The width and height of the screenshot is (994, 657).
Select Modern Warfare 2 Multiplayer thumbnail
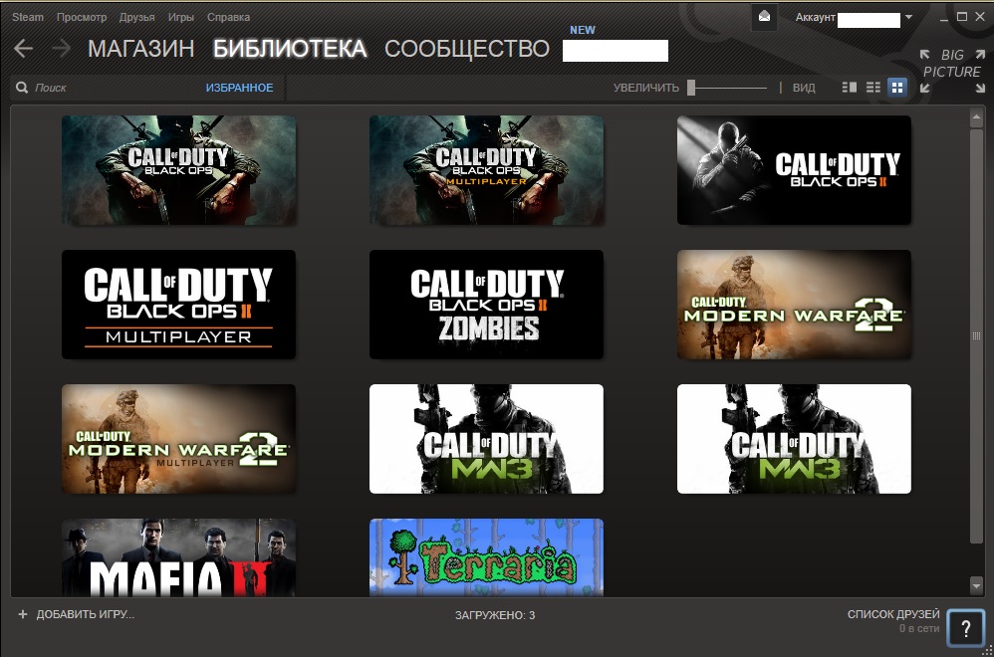[x=178, y=438]
